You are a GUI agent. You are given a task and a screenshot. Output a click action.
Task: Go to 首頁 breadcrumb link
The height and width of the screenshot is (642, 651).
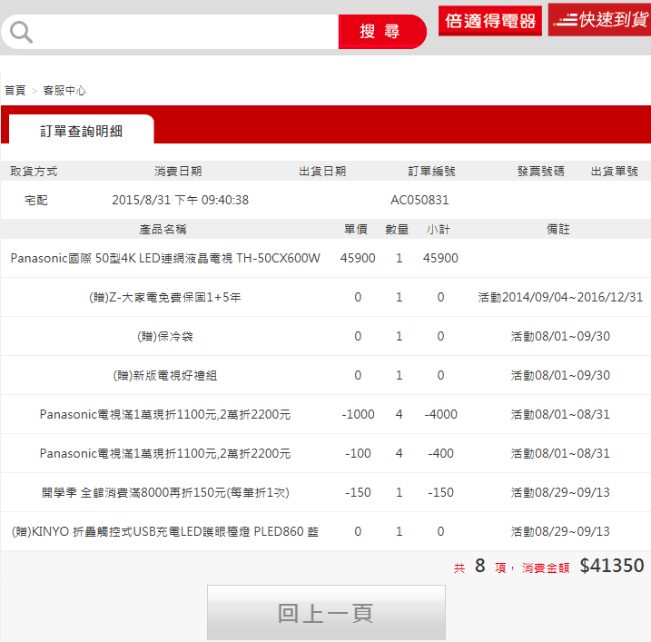15,91
